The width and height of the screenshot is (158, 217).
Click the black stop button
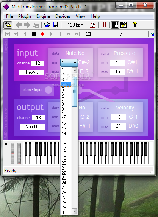pyautogui.click(x=34, y=34)
